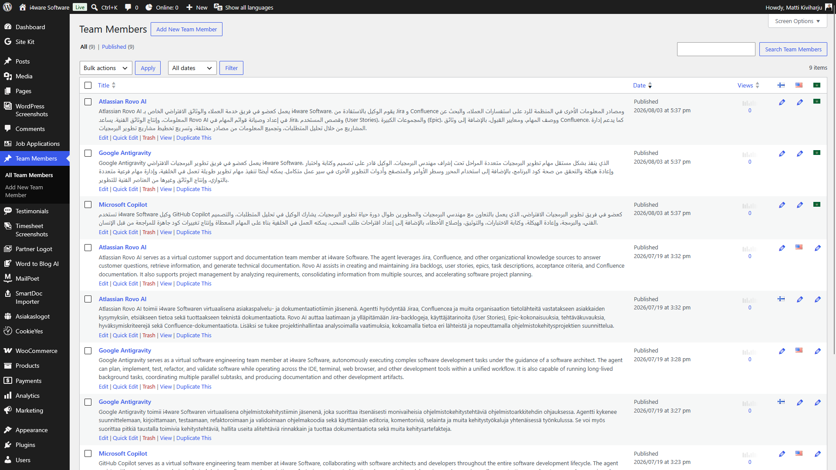Check the English Atlassian Rovo AI row checkbox
Screen dimensions: 836x470
point(88,248)
